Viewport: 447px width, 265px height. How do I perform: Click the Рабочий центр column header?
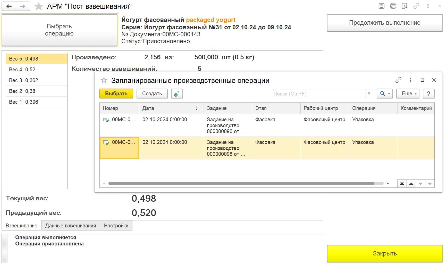325,108
